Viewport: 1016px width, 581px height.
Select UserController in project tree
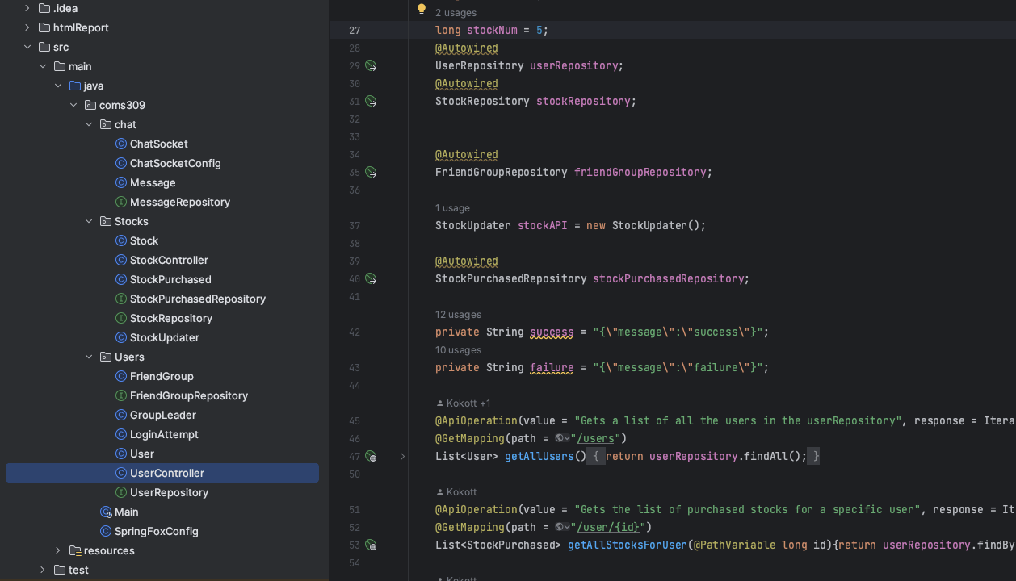coord(162,473)
